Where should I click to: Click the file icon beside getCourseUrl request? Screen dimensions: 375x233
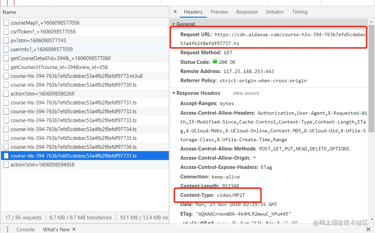6,67
